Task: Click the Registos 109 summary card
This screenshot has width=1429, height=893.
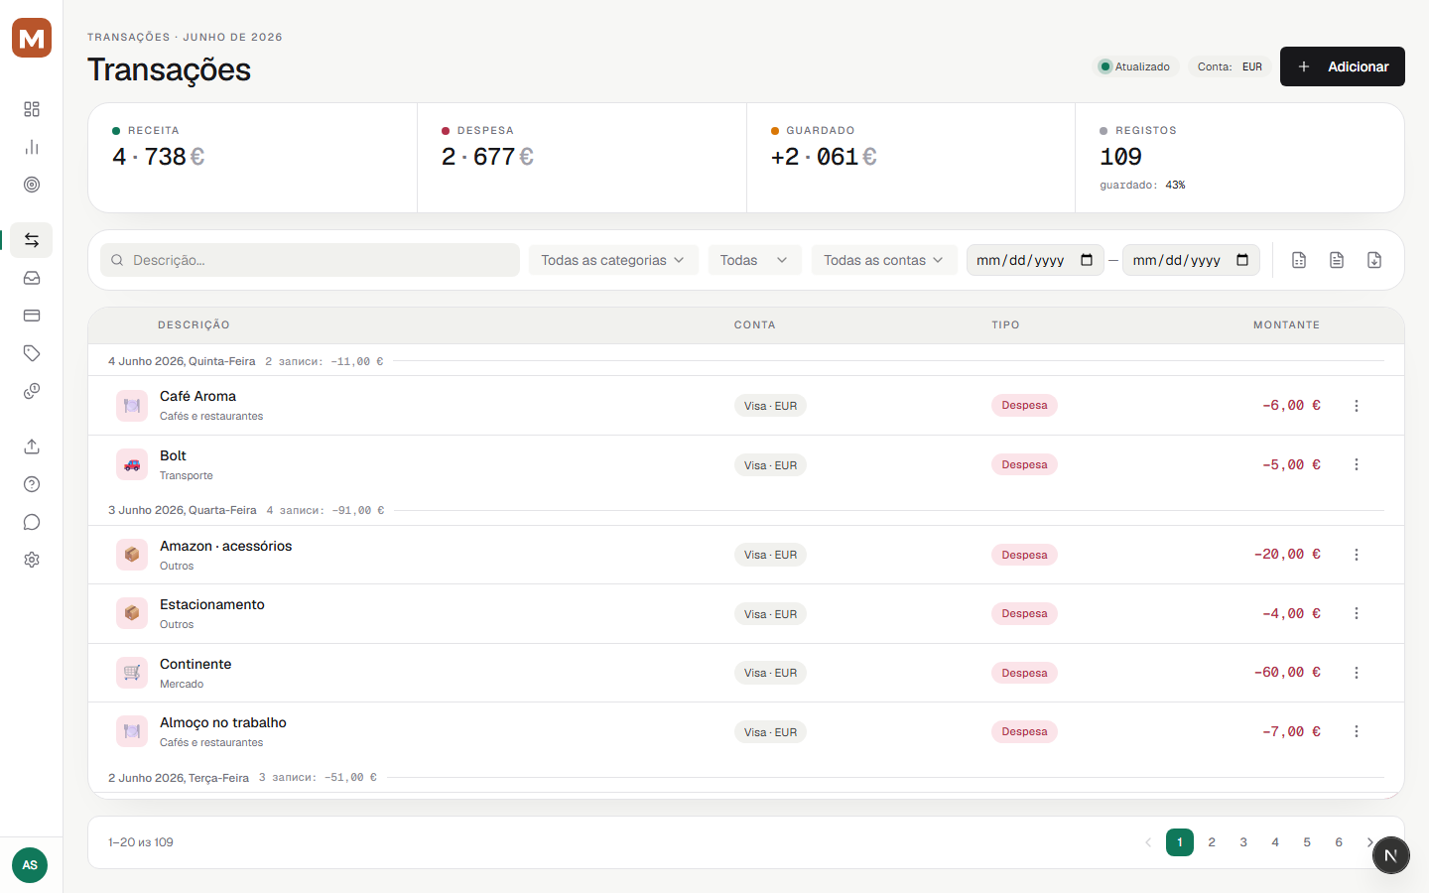Action: [x=1239, y=158]
